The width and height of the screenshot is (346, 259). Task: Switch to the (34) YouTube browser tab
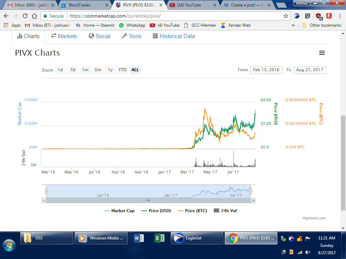point(193,5)
